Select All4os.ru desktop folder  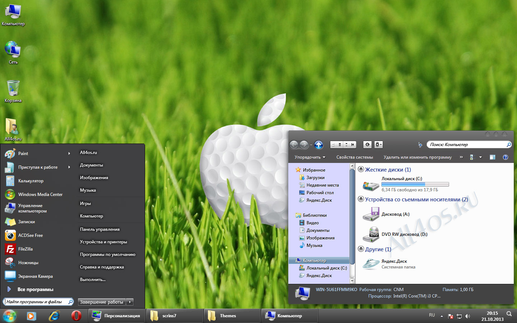tap(13, 130)
